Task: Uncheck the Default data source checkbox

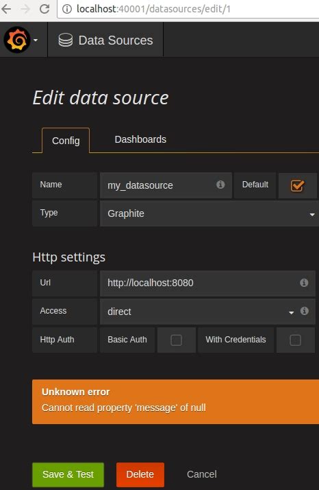Action: click(297, 185)
